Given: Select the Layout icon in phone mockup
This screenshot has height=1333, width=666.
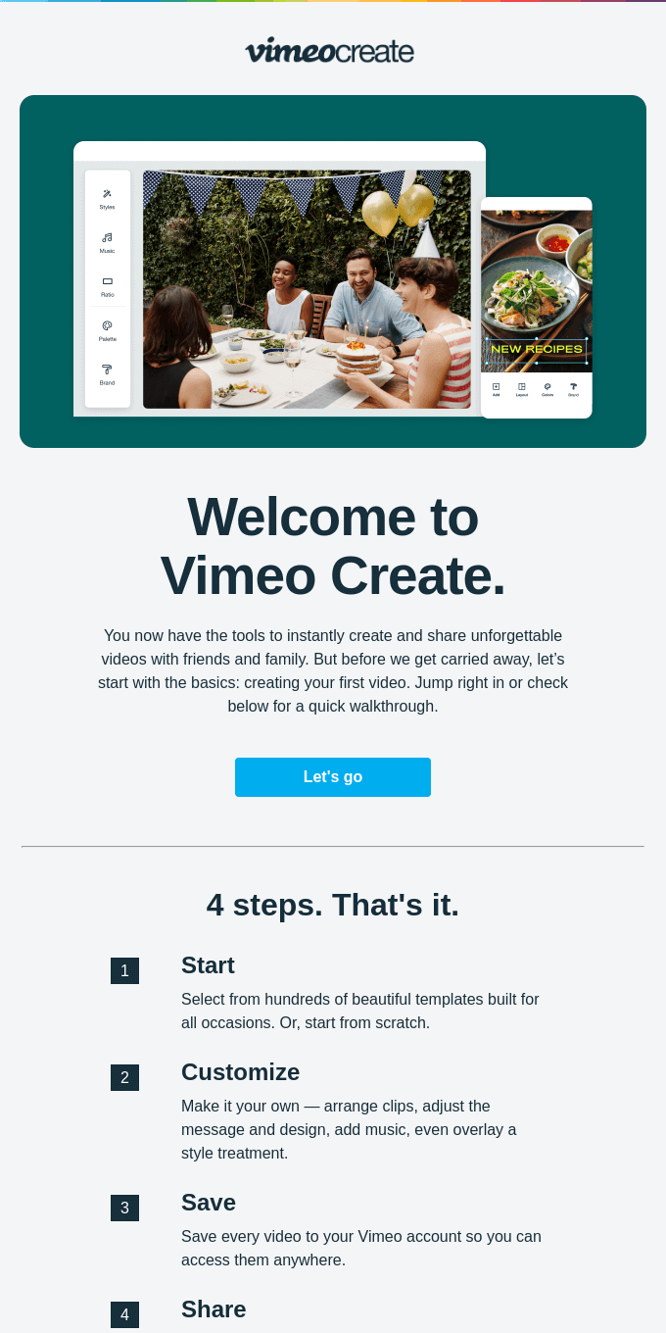Looking at the screenshot, I should (522, 386).
